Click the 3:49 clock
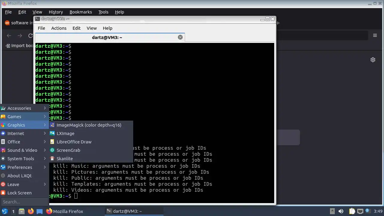 (x=378, y=211)
